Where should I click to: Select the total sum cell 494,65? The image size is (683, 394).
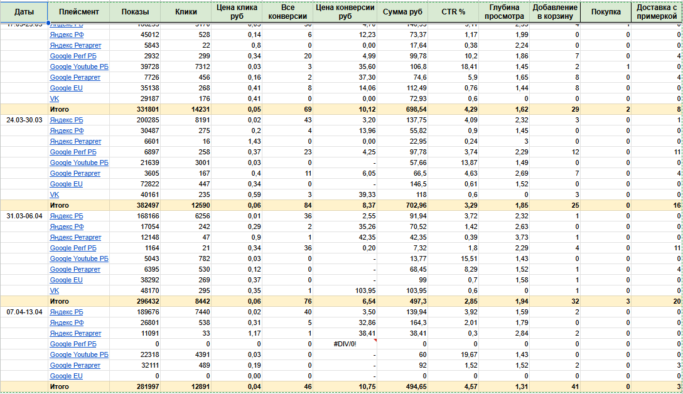coord(402,386)
